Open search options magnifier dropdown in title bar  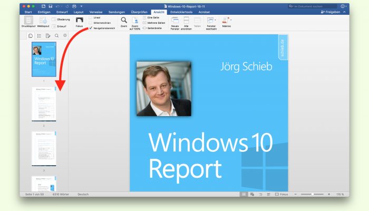(291, 6)
